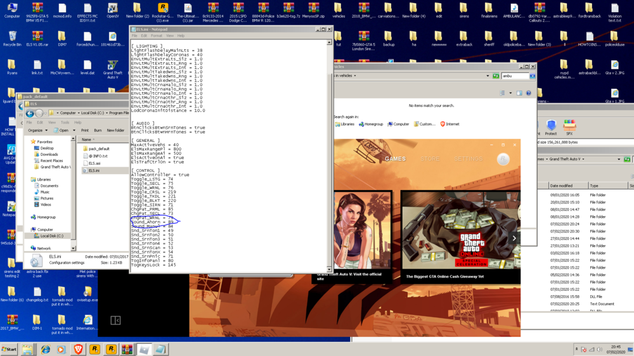Click the volume icon in system tray
This screenshot has height=356, width=634.
600,350
